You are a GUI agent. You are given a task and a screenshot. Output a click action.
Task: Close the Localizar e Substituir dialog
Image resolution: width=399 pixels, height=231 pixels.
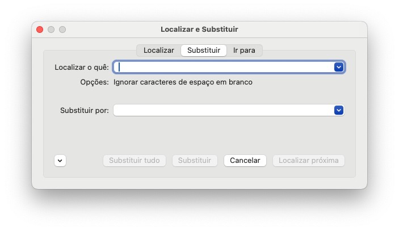click(40, 29)
